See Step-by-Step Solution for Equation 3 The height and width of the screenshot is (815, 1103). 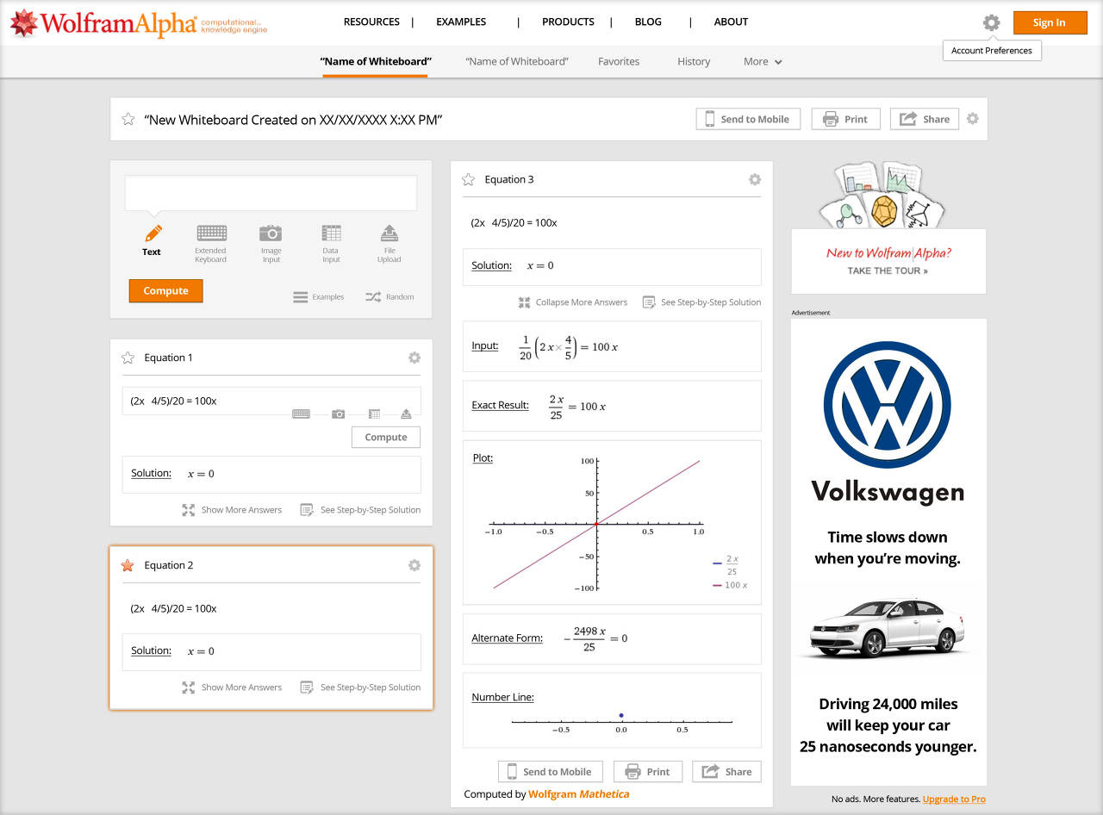(701, 302)
